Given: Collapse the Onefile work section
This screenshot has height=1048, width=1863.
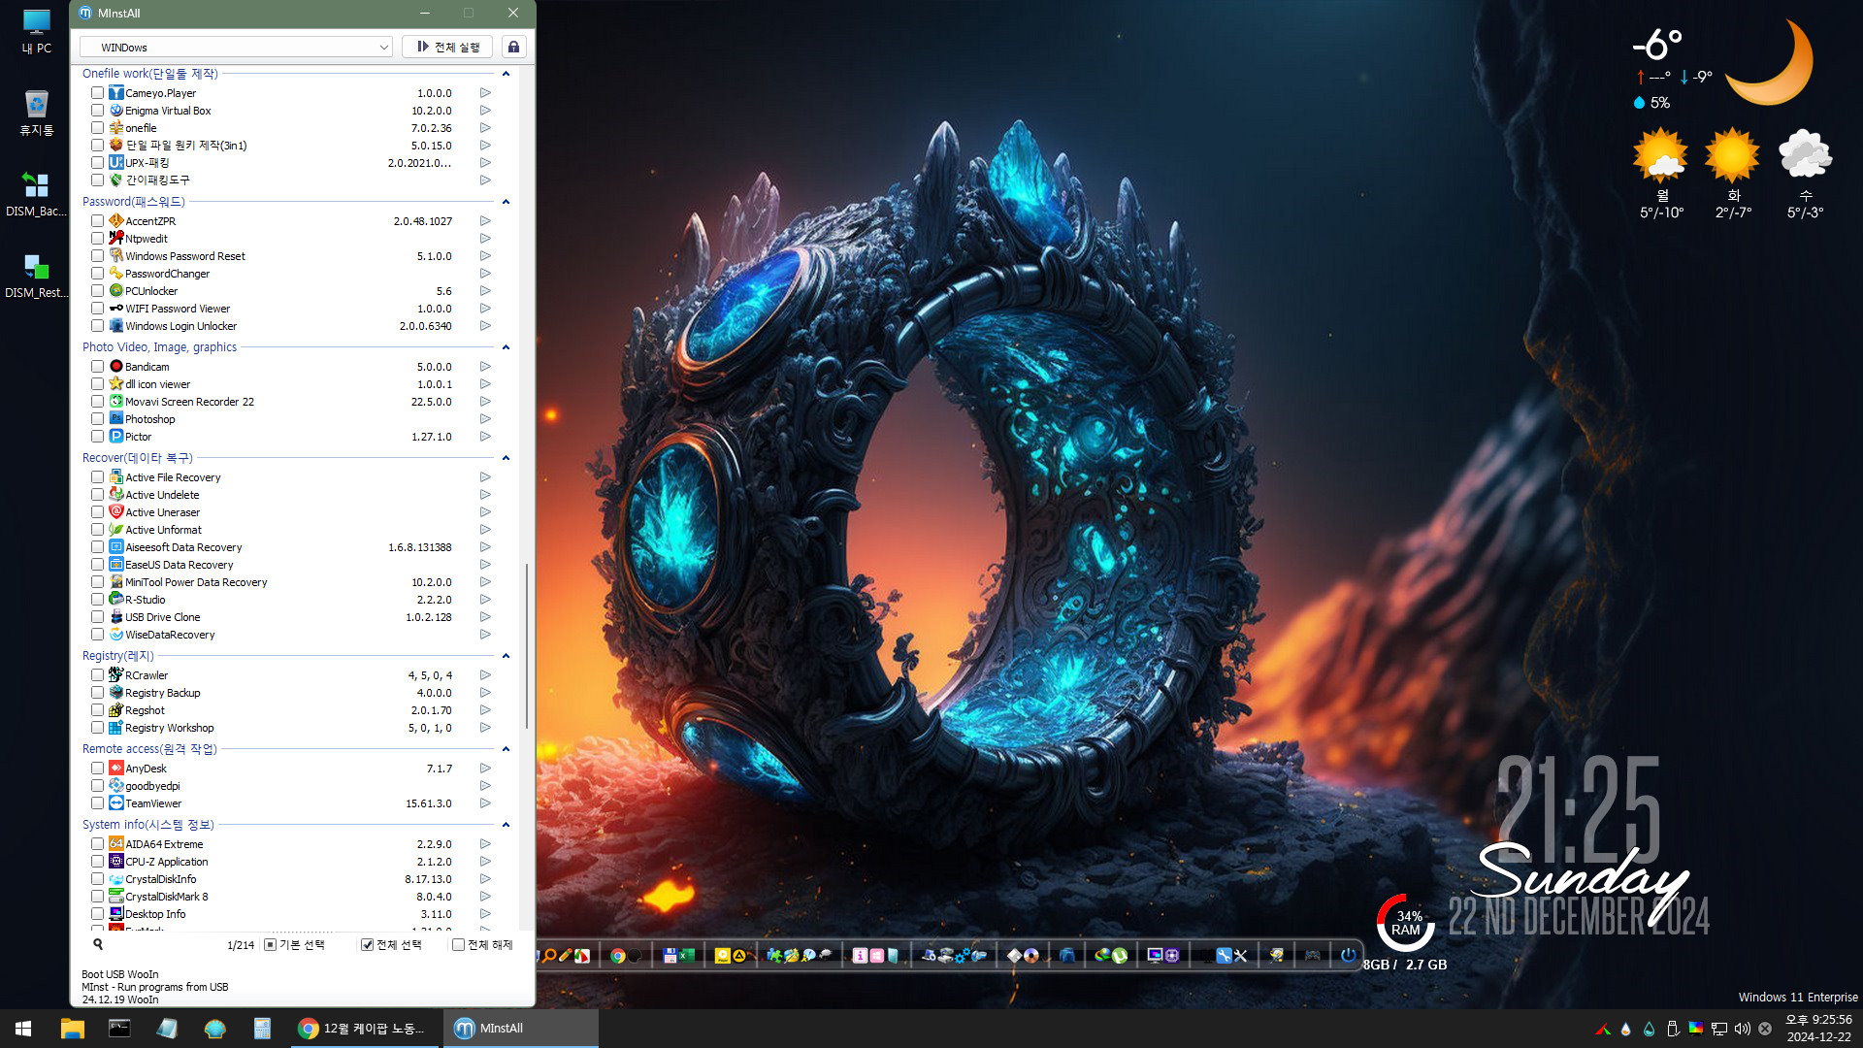Looking at the screenshot, I should pos(506,74).
